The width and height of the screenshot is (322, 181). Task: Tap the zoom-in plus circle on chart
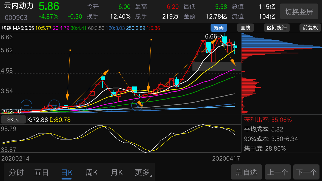tap(54, 105)
